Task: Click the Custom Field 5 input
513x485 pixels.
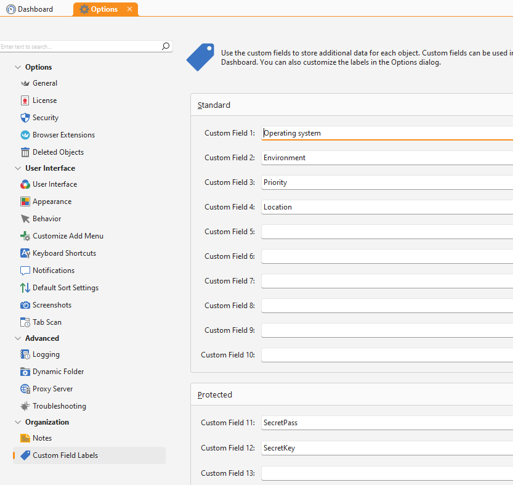Action: coord(387,232)
